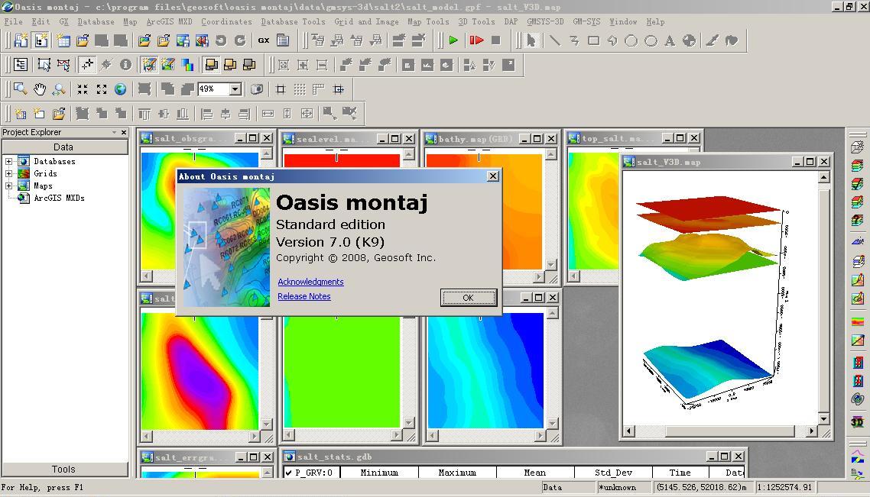Click the tree view icon in map toolbar
Image resolution: width=870 pixels, height=497 pixels.
click(x=21, y=65)
